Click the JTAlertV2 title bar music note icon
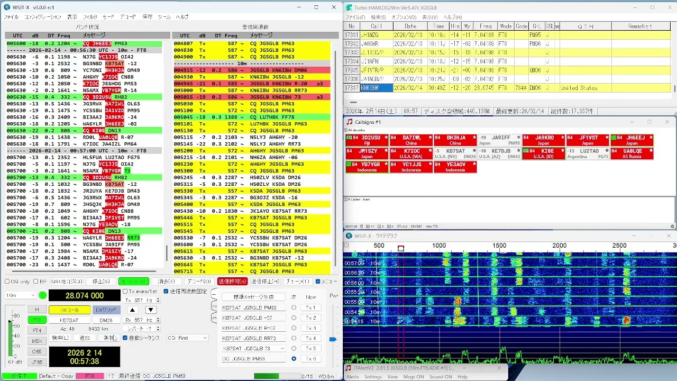This screenshot has width=677, height=381. 349,368
